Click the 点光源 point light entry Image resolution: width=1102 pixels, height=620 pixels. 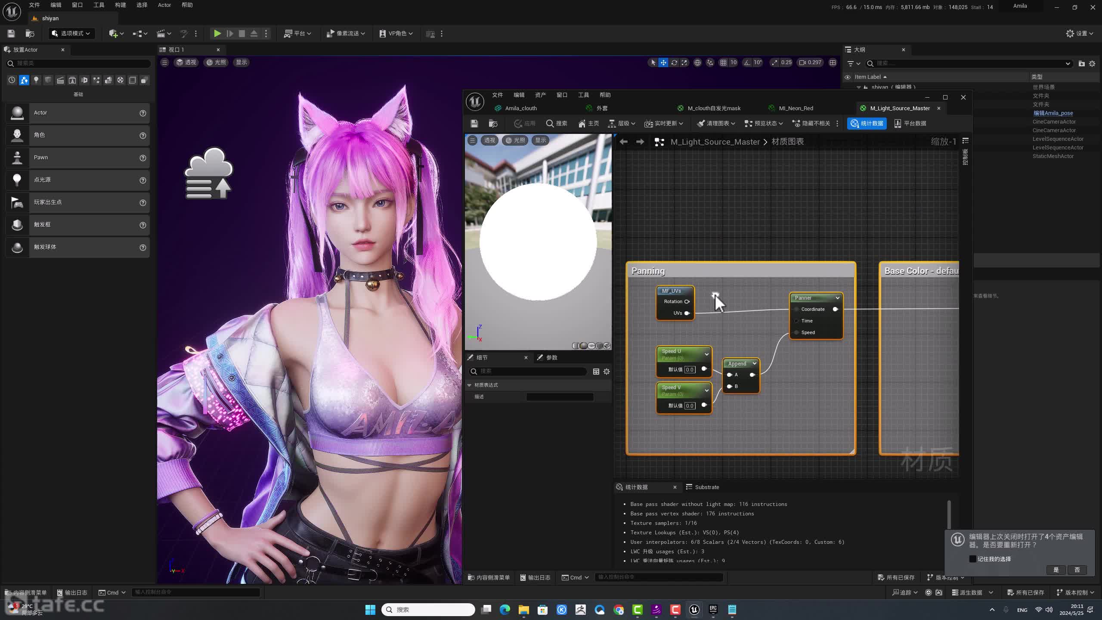(x=77, y=180)
